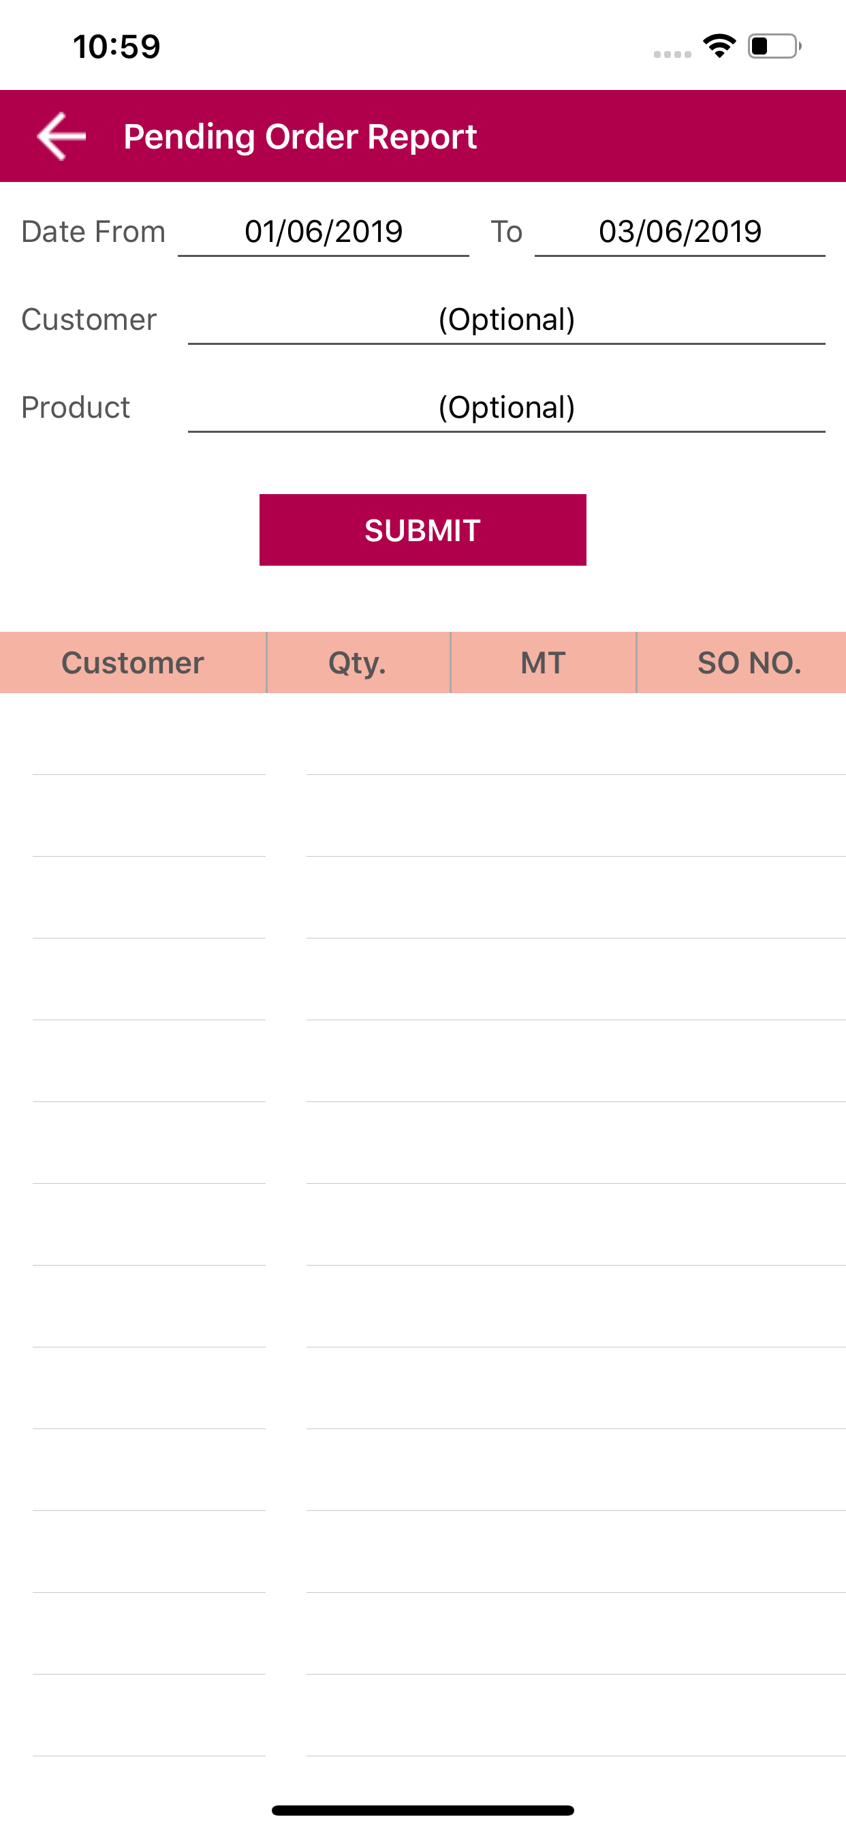The width and height of the screenshot is (846, 1832).
Task: Tap the SUBMIT button
Action: pos(423,530)
